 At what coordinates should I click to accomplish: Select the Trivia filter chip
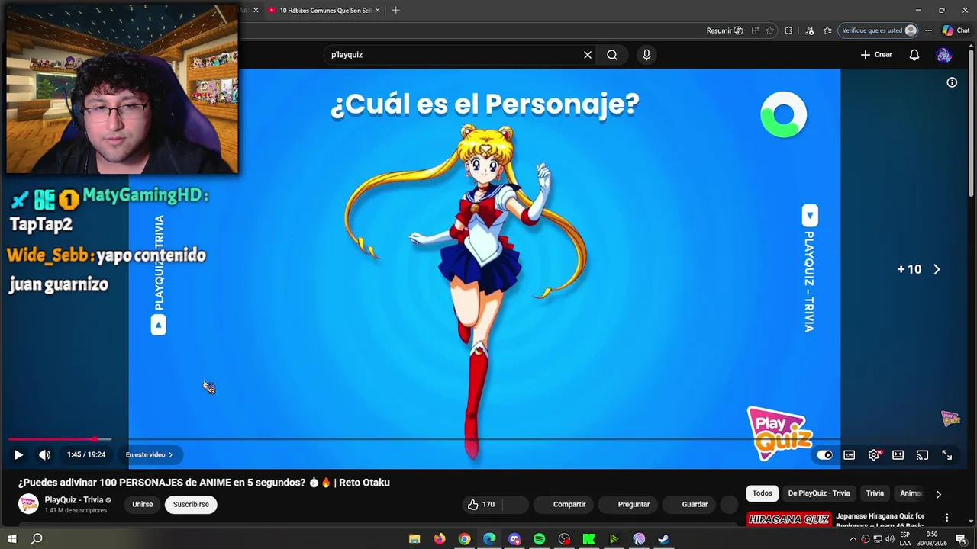[875, 493]
